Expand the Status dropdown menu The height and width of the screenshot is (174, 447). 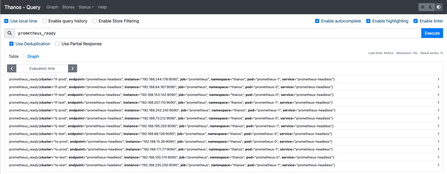click(86, 7)
